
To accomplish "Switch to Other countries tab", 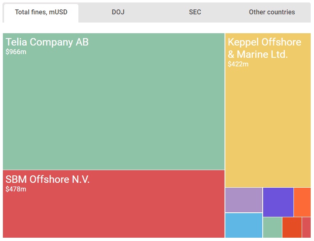I will [x=272, y=12].
